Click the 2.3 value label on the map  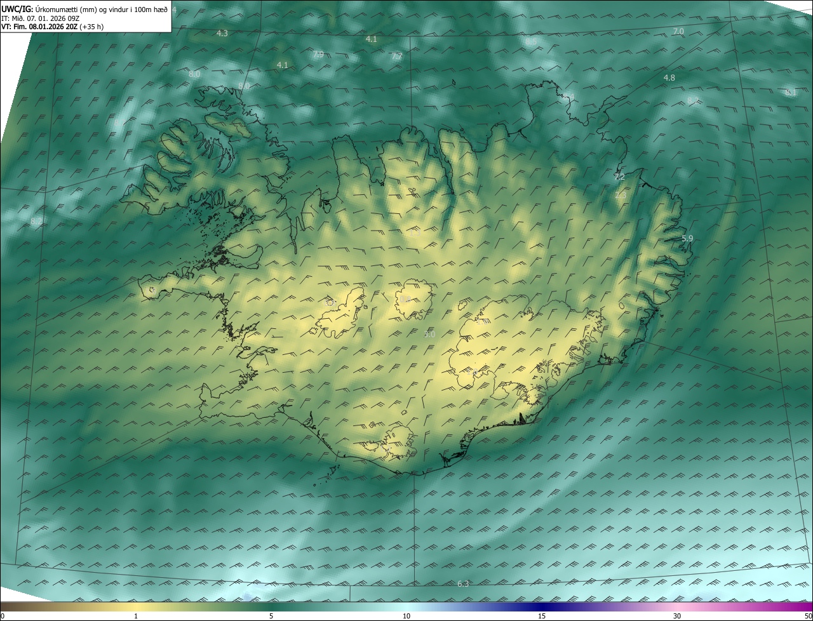(621, 195)
